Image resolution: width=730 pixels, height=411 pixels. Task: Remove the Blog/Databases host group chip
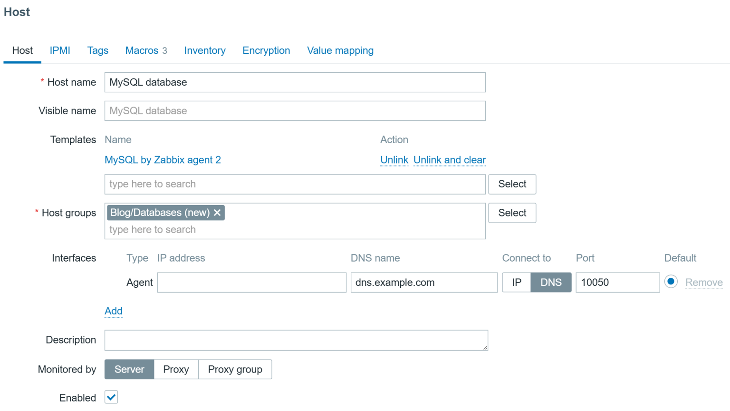pos(218,213)
